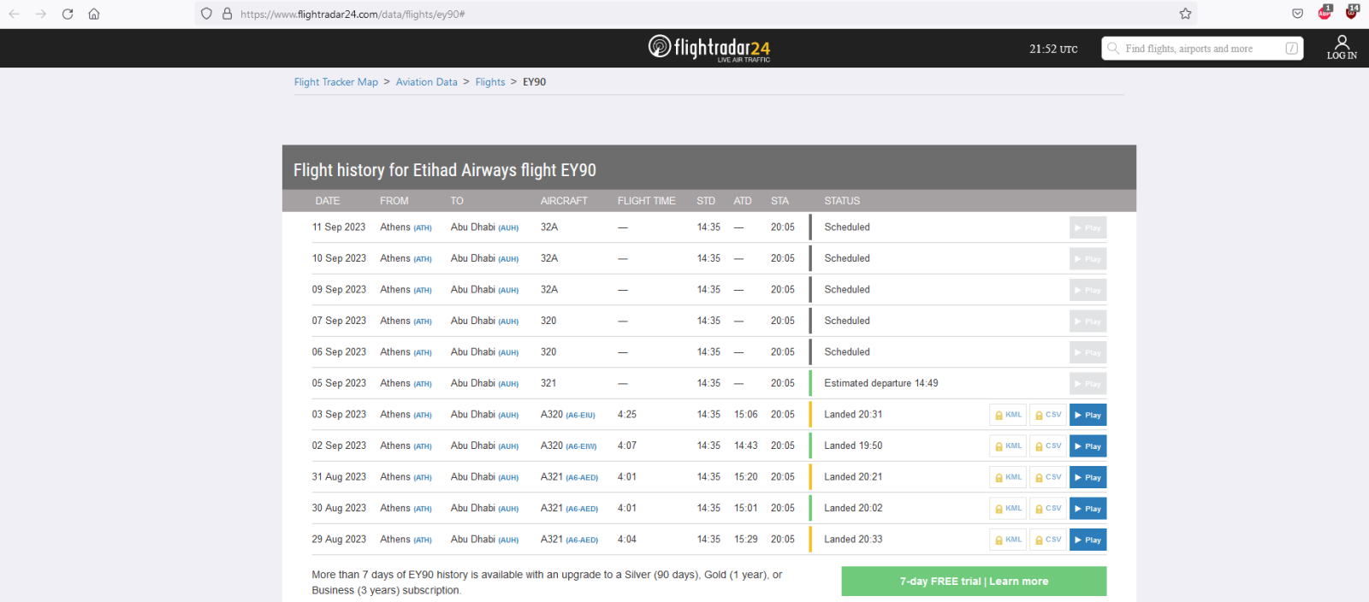This screenshot has width=1369, height=602.
Task: Play the 30 Aug 2023 flight
Action: click(x=1087, y=509)
